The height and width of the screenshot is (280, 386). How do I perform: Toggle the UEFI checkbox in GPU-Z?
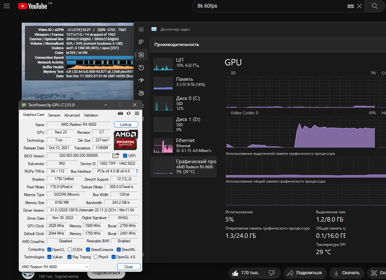click(x=125, y=156)
